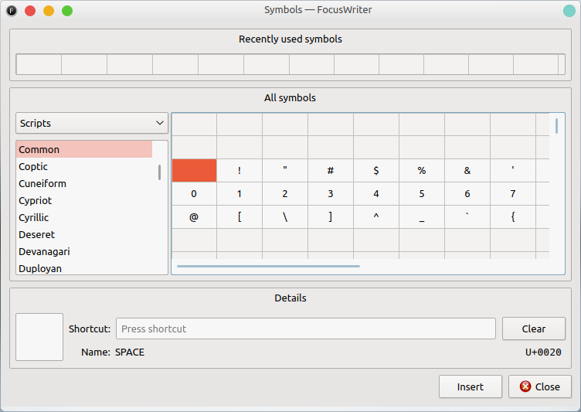The height and width of the screenshot is (412, 581).
Task: Open the Scripts dropdown
Action: tap(92, 123)
